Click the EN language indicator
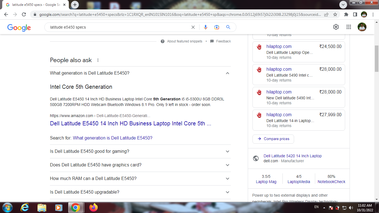This screenshot has width=379, height=213. click(x=316, y=207)
